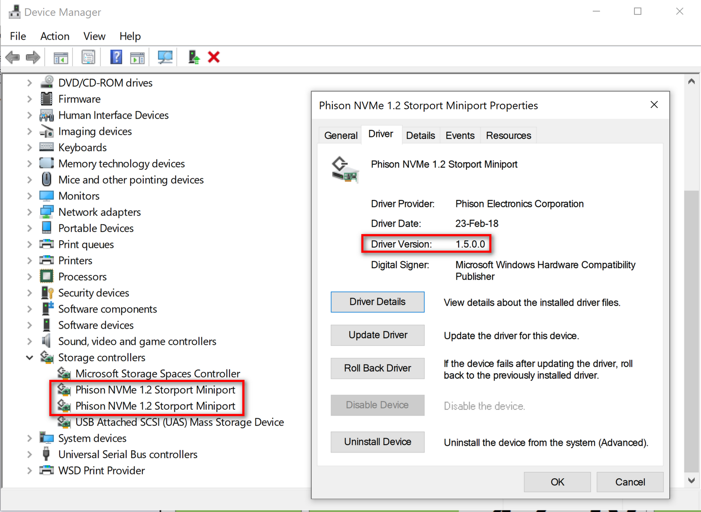Viewport: 701px width, 512px height.
Task: Switch to the Details tab
Action: point(421,136)
